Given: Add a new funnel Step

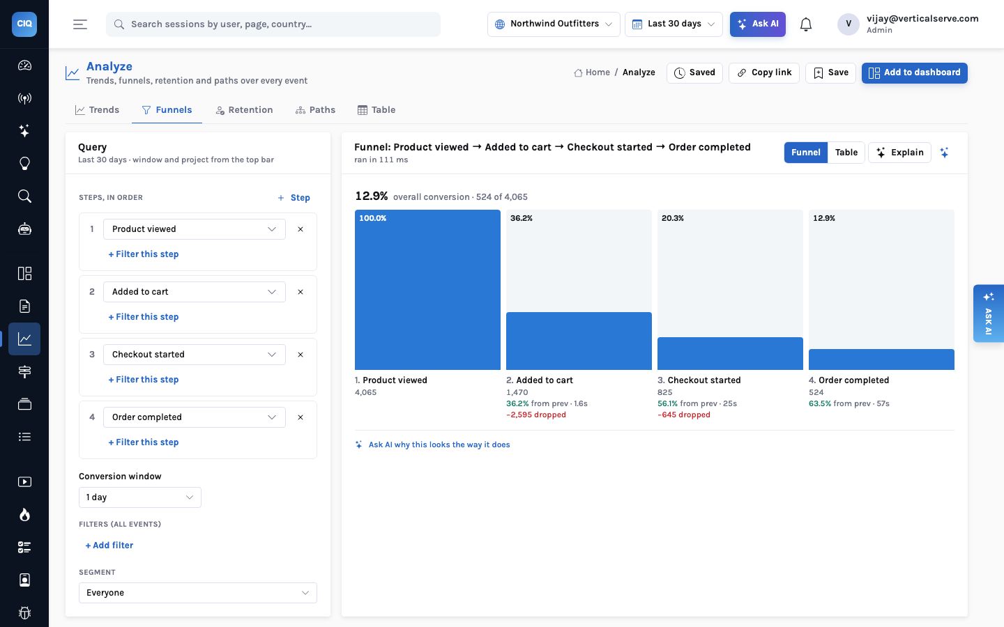Looking at the screenshot, I should pos(294,198).
